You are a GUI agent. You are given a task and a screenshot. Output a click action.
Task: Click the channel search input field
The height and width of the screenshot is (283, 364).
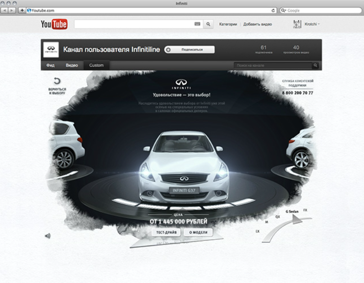point(273,65)
